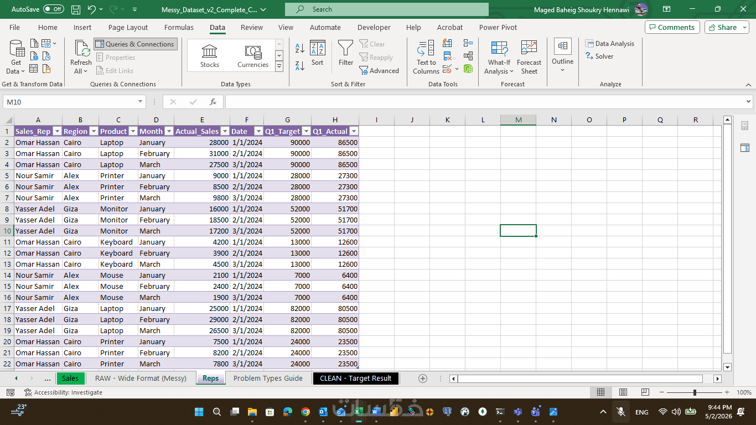Screen dimensions: 756x425
Task: Open the Sort dialog button
Action: coord(317,54)
